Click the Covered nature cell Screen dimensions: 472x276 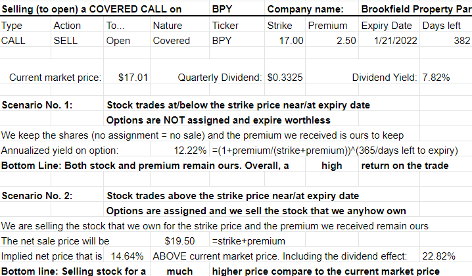point(179,40)
